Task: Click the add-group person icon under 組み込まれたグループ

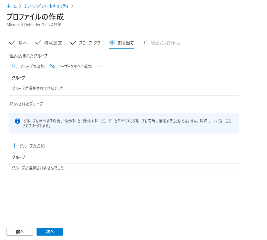Action: tap(14, 66)
